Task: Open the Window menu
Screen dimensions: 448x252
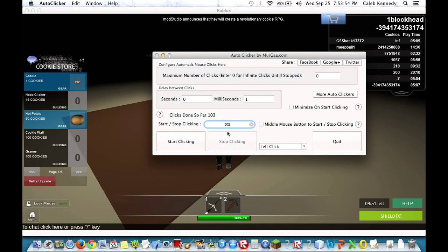Action: (94, 3)
